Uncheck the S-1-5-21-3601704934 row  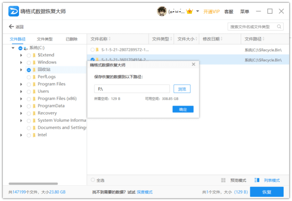coord(92,60)
